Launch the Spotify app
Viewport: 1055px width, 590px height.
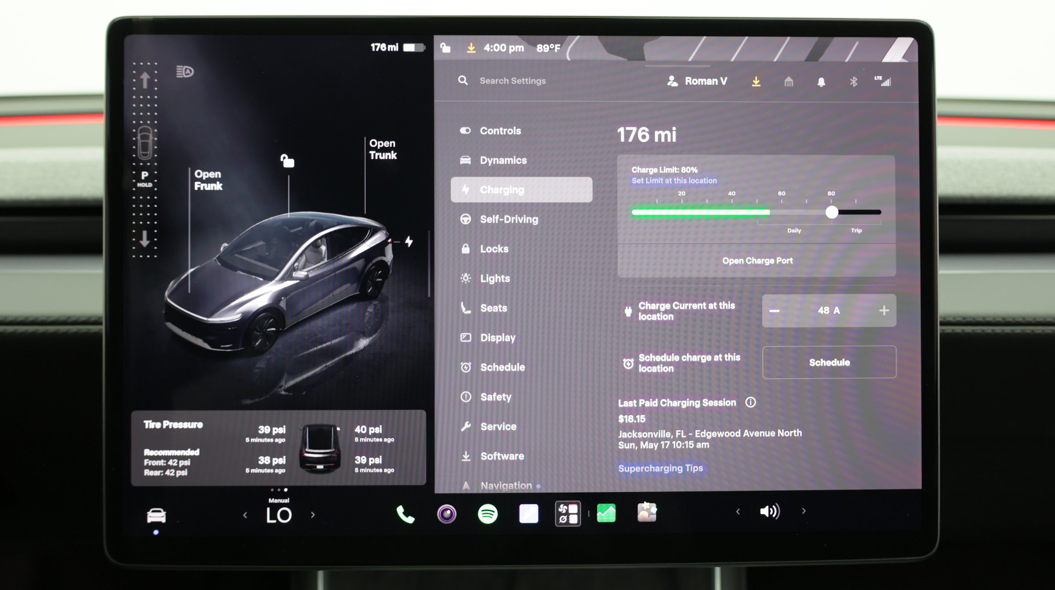(487, 514)
